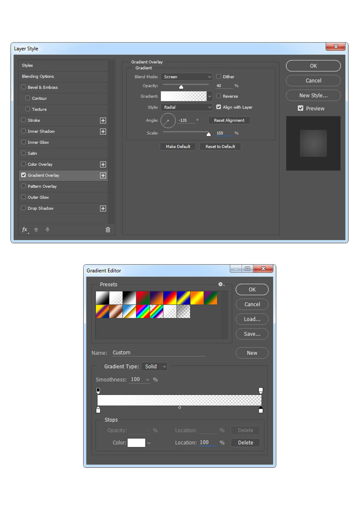Choose the red green gradient preset
Screen dimensions: 359x510
point(143,298)
